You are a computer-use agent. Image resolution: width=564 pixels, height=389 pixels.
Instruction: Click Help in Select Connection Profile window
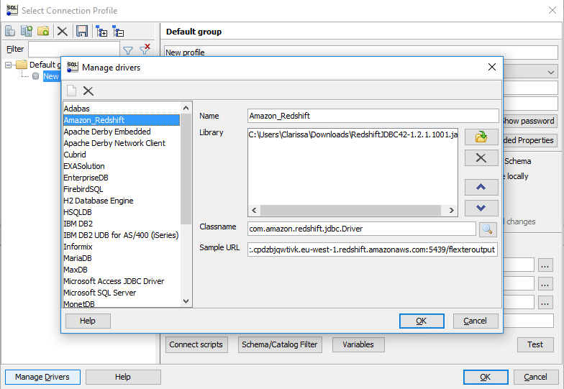point(123,377)
